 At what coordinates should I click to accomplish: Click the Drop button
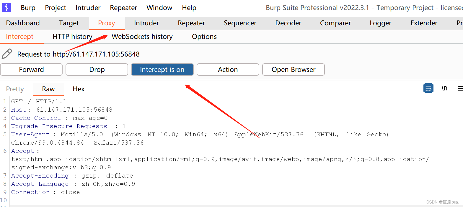[x=97, y=69]
